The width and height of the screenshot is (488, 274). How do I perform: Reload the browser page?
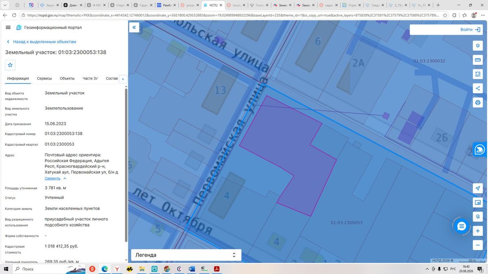pos(14,15)
